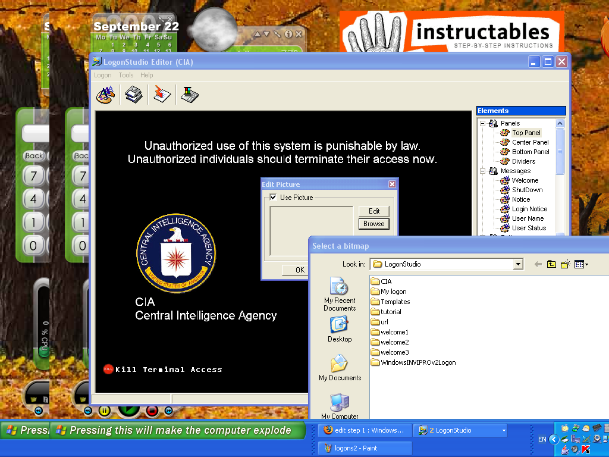Click the wrench settings icon on desktop widget

[x=277, y=34]
